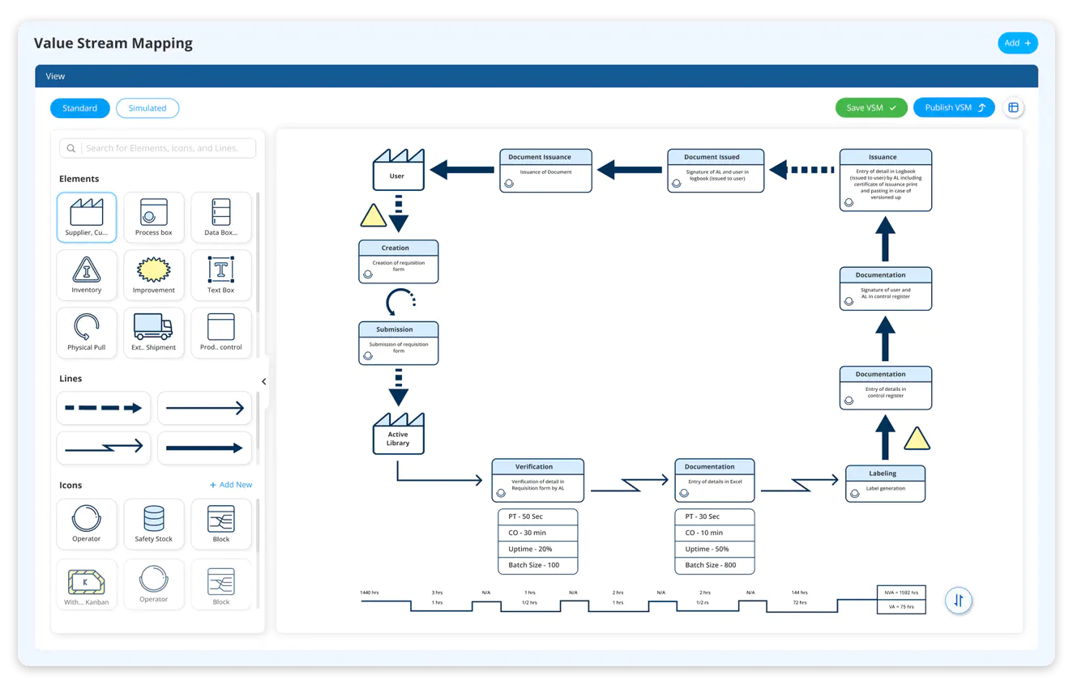The width and height of the screenshot is (1073, 688).
Task: Click 'PT - 30 Sec' data cell
Action: [715, 516]
